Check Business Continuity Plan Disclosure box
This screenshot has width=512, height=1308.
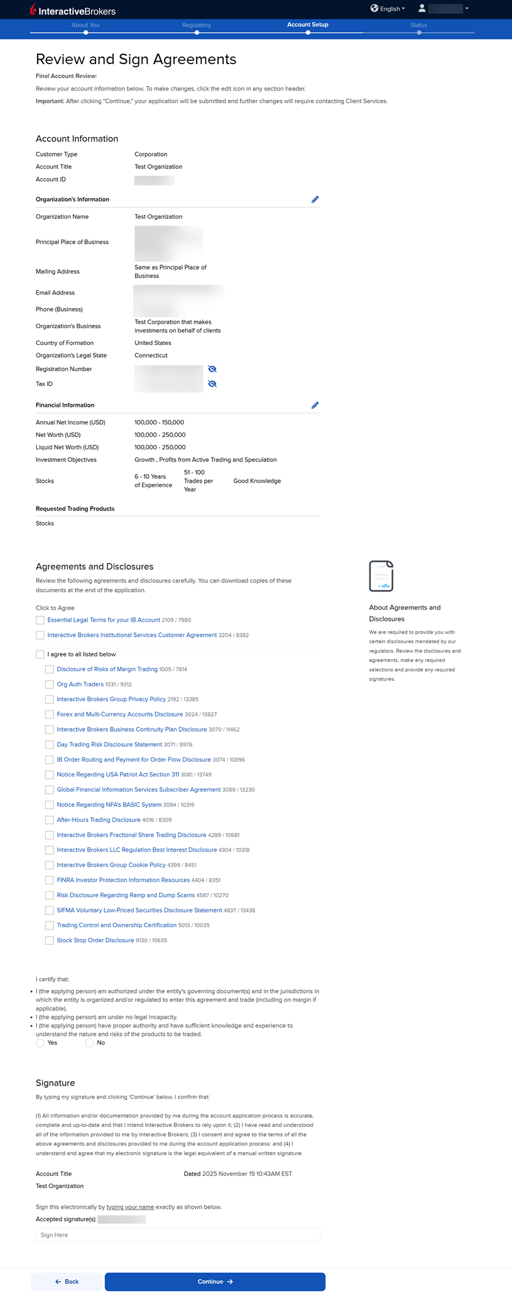click(x=50, y=730)
